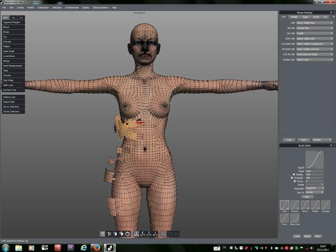Viewport: 336px width, 252px height.
Task: Open the Double Click action dropdown
Action: [315, 59]
